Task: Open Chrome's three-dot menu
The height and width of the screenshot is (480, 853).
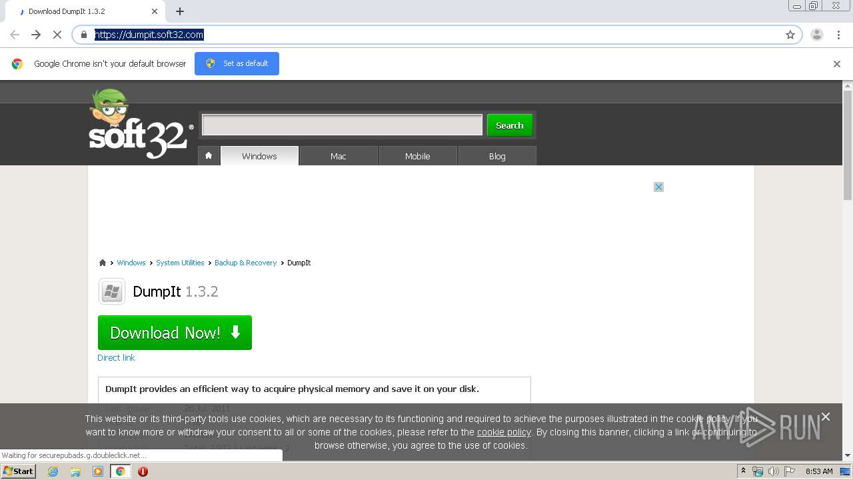Action: pos(838,35)
